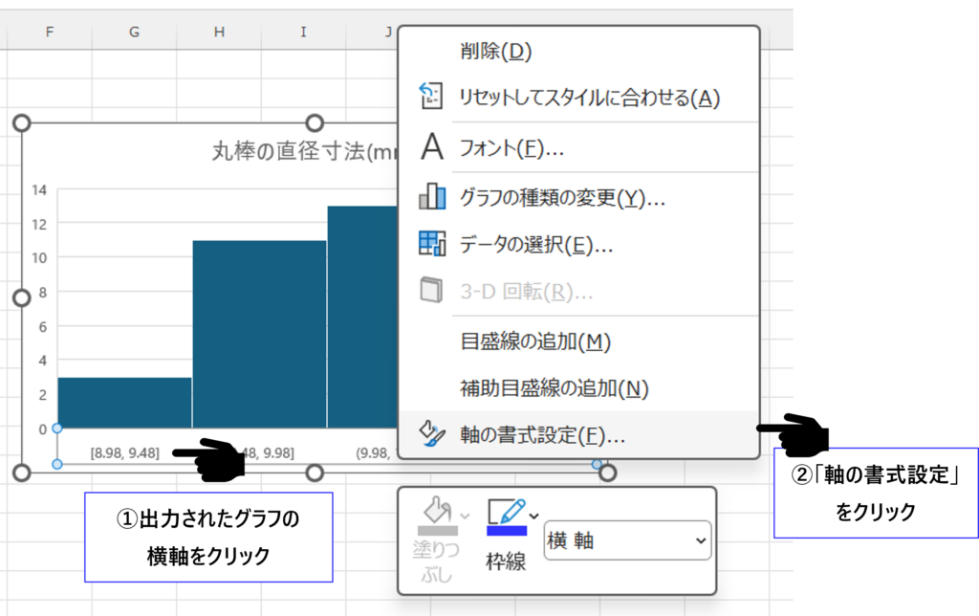
Task: Click the greyed-out 3-D rotation icon
Action: click(432, 291)
